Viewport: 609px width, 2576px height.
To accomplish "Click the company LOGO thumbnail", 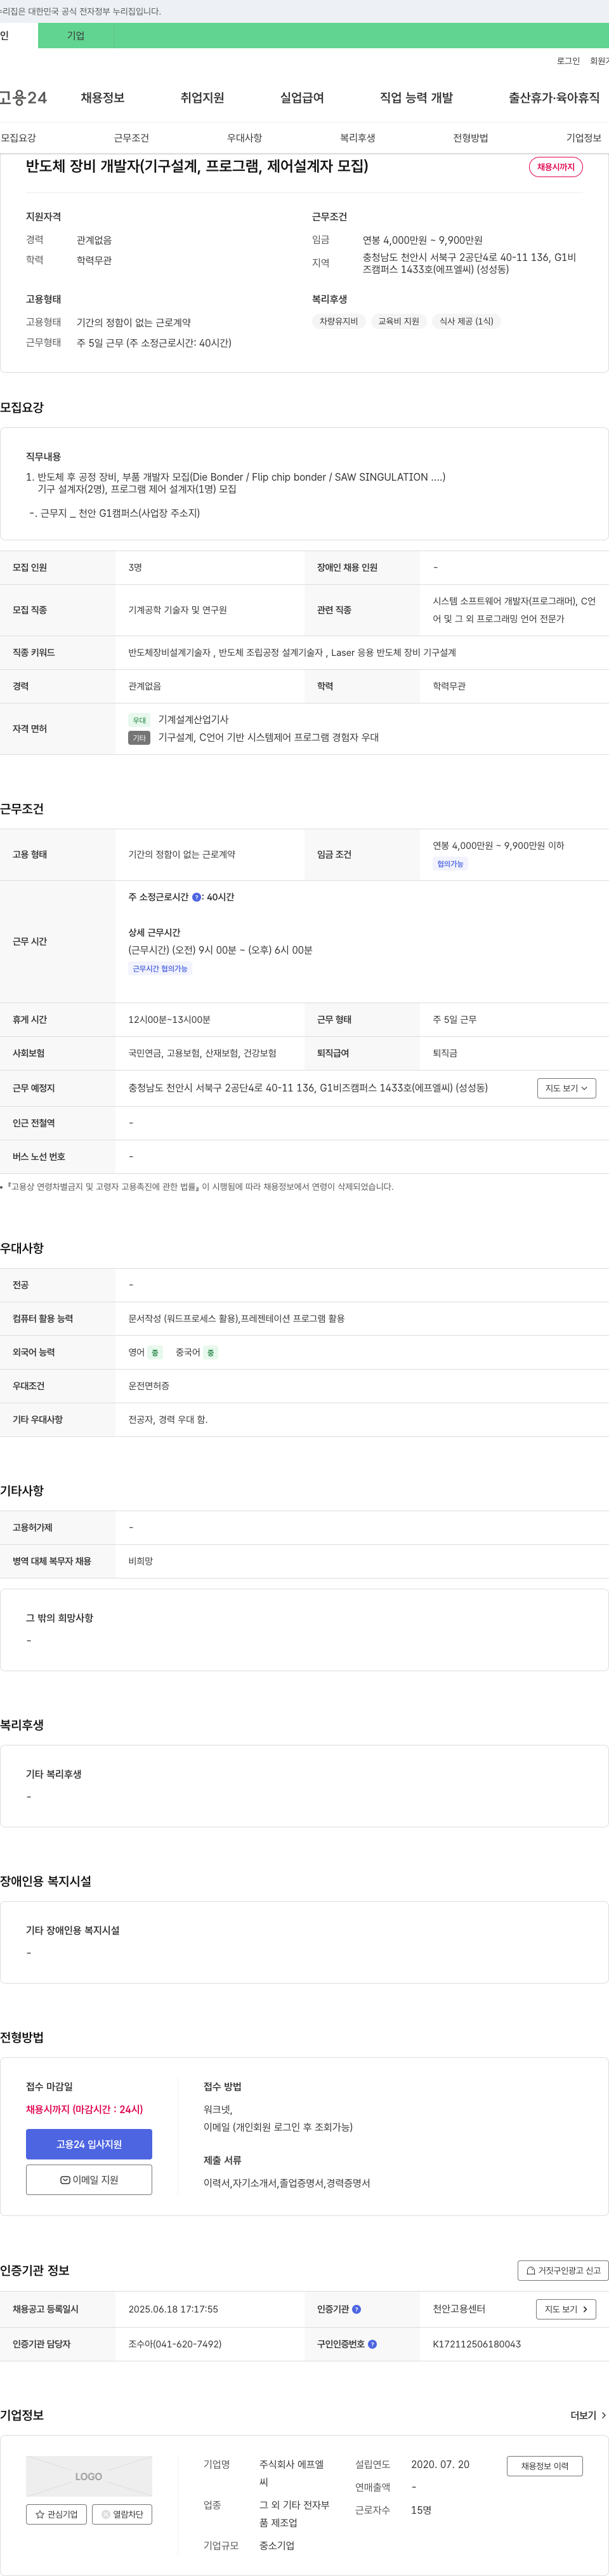I will pyautogui.click(x=89, y=2476).
